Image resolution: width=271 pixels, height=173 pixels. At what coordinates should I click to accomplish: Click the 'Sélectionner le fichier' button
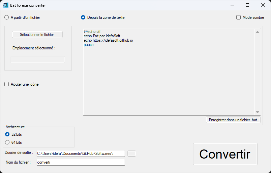click(37, 35)
